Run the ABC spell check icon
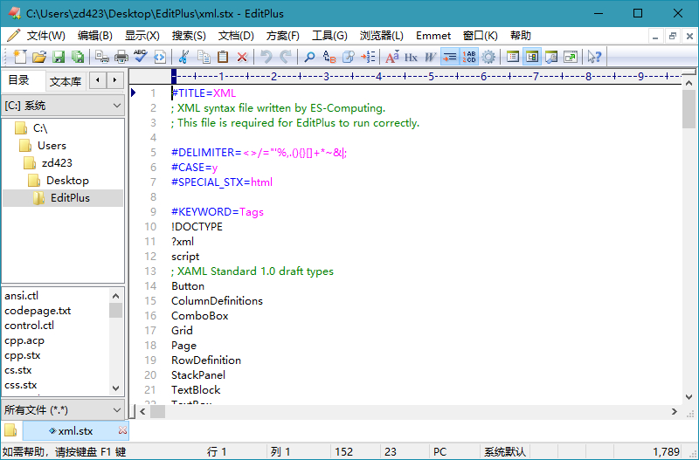 (141, 57)
